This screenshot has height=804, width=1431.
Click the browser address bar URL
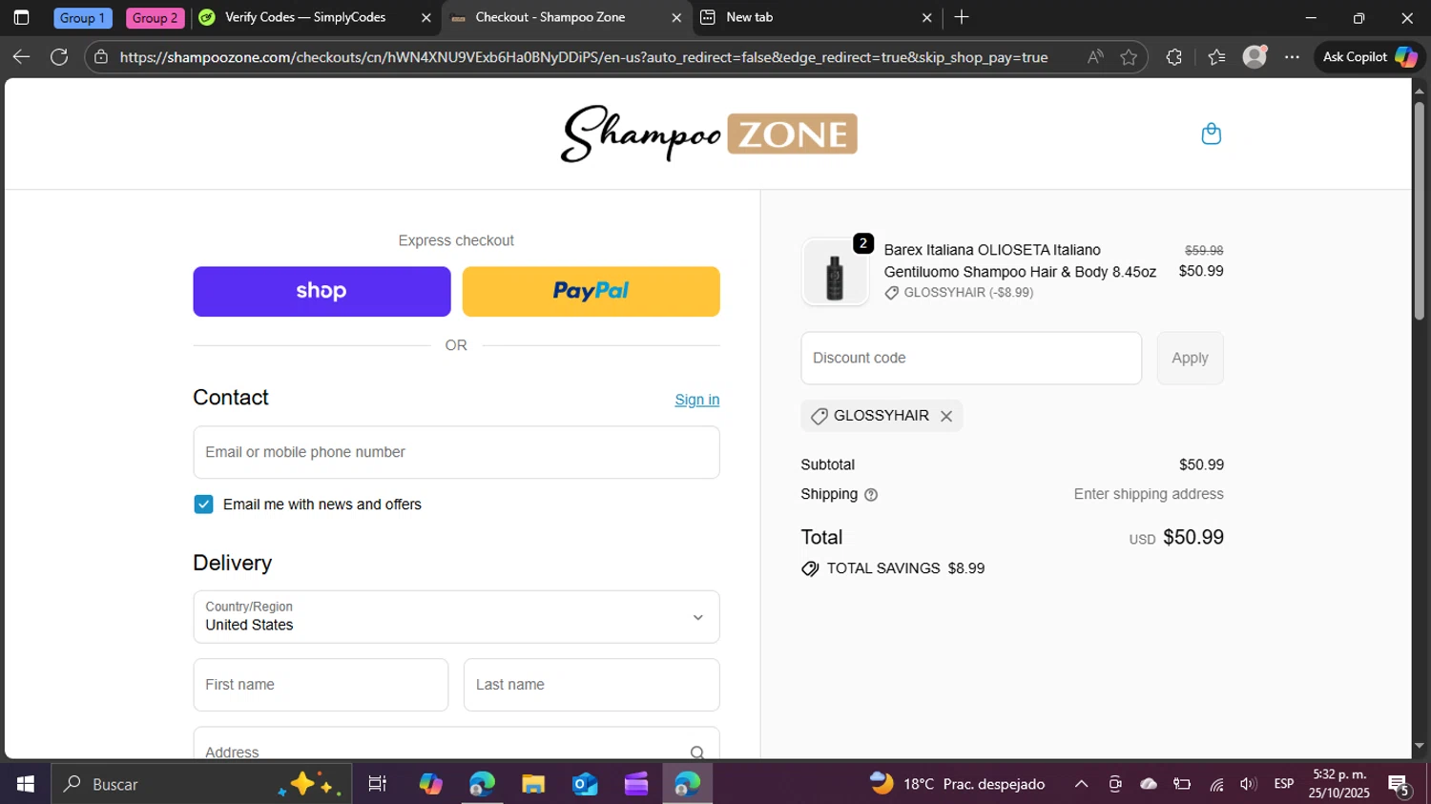tap(584, 57)
